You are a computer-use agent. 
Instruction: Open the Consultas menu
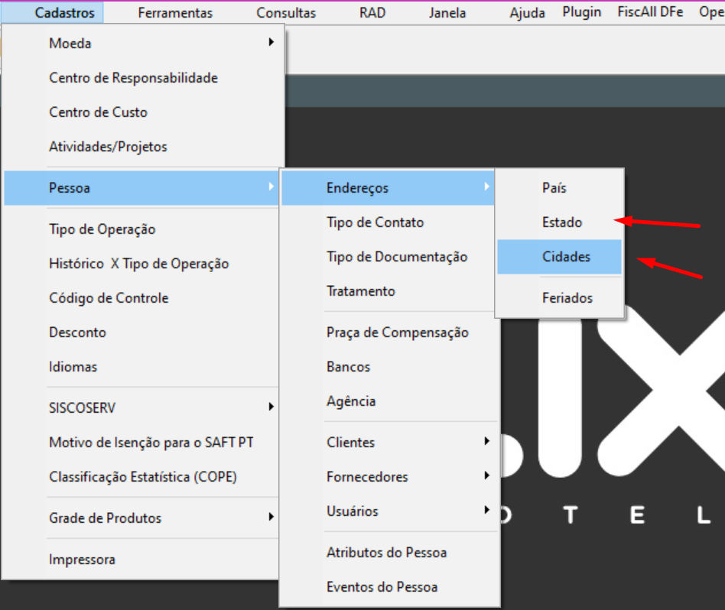click(x=286, y=12)
